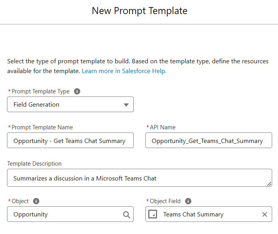Viewport: 278px width, 234px height.
Task: Click the Prompt Template Type info icon
Action: tap(77, 91)
